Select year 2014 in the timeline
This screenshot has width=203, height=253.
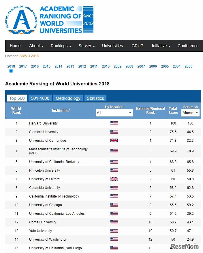coord(59,66)
